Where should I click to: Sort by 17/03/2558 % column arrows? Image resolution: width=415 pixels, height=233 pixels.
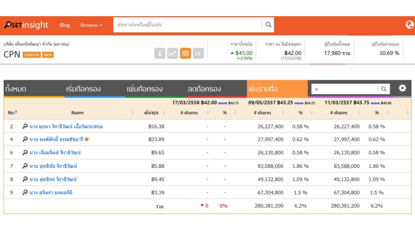pos(235,113)
